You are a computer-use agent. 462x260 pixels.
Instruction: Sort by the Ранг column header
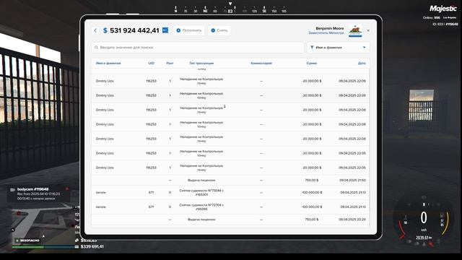(x=170, y=63)
